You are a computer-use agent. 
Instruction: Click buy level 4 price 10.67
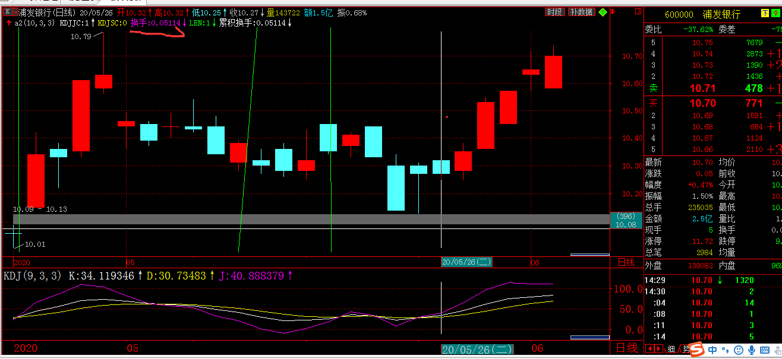(x=702, y=138)
